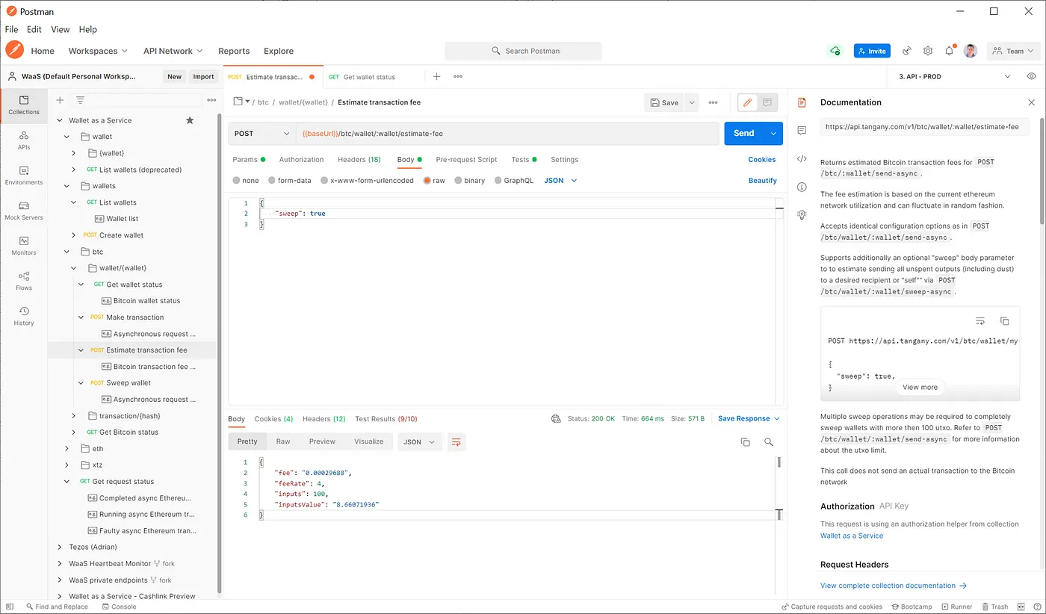Open the POST method dropdown

pyautogui.click(x=261, y=133)
